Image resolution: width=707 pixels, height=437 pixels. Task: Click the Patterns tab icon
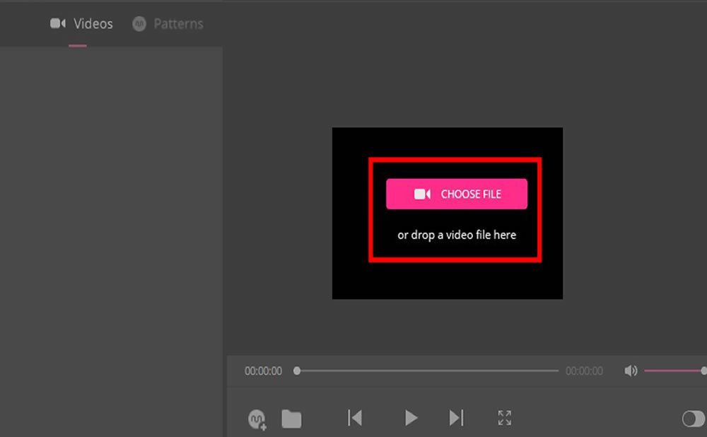tap(139, 24)
